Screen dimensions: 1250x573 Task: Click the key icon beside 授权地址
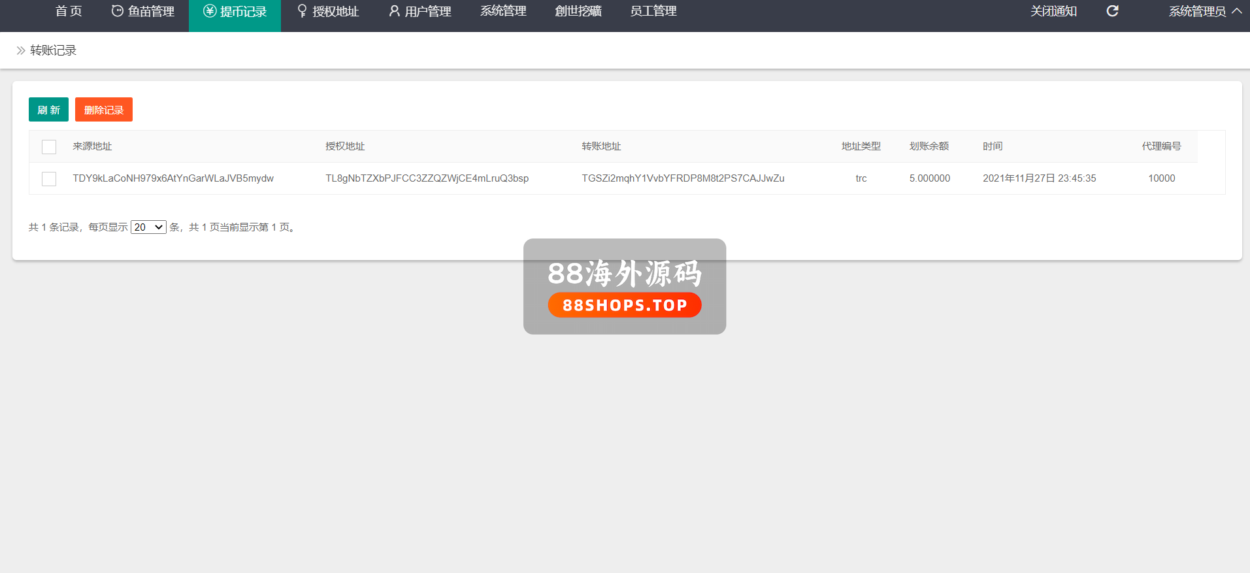(302, 11)
